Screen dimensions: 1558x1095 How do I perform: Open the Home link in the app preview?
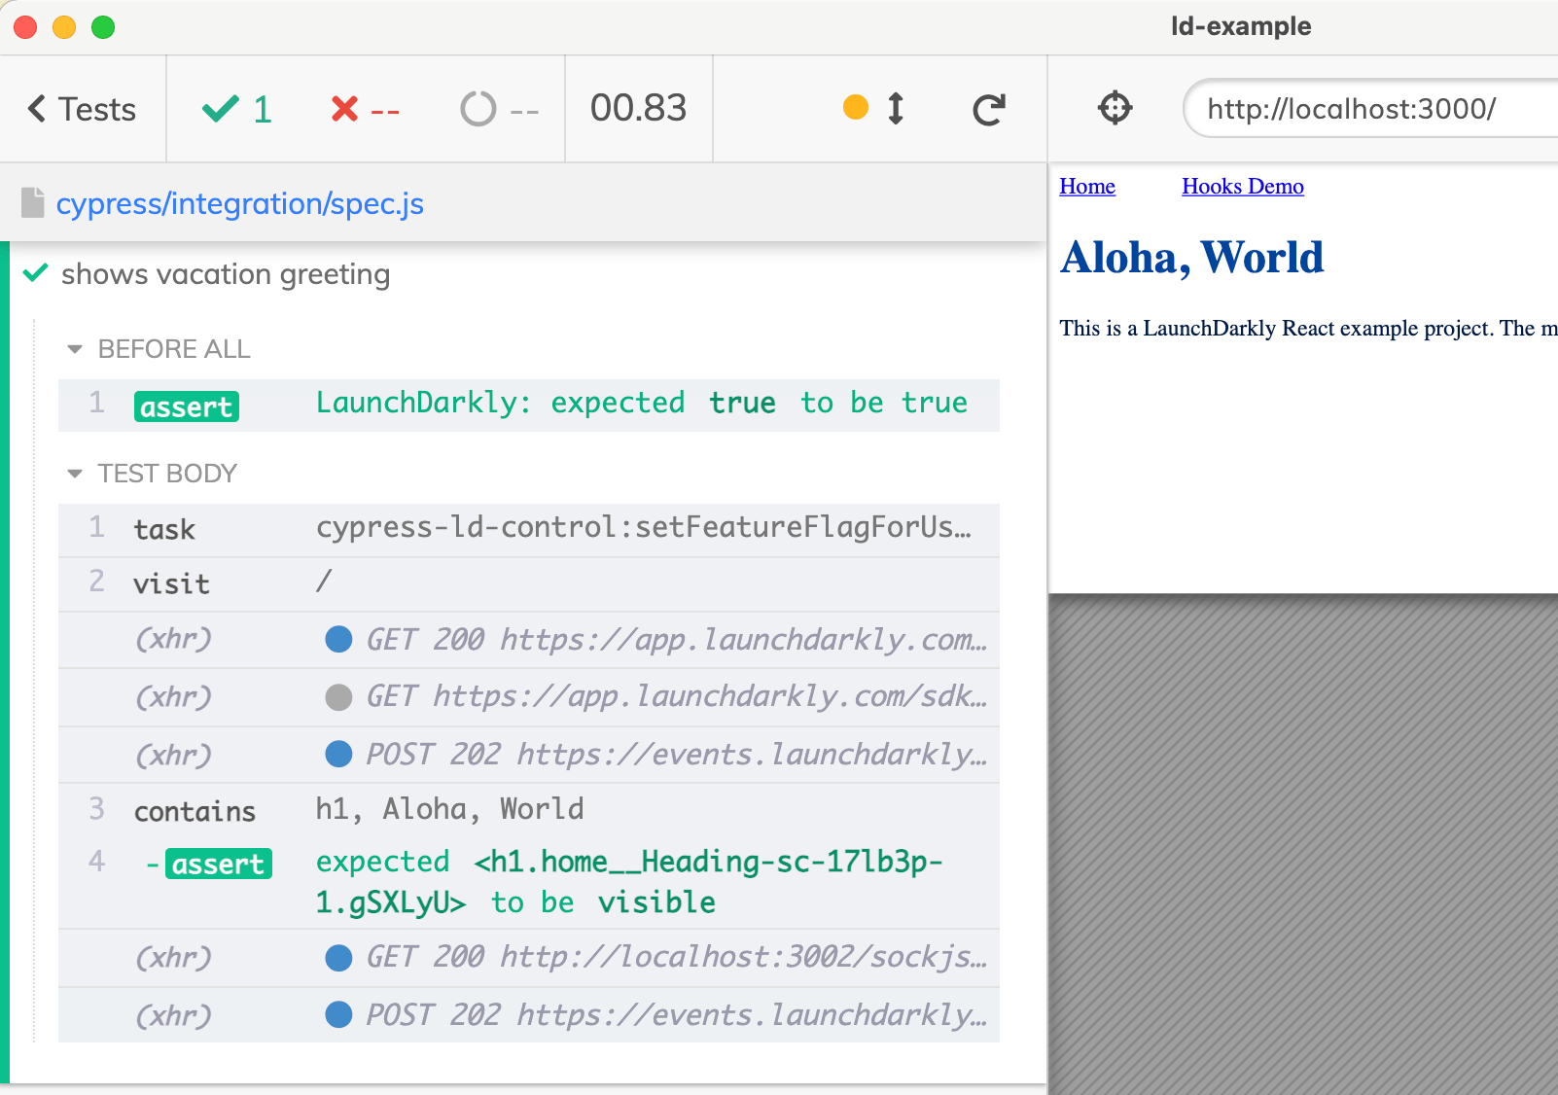(1087, 186)
